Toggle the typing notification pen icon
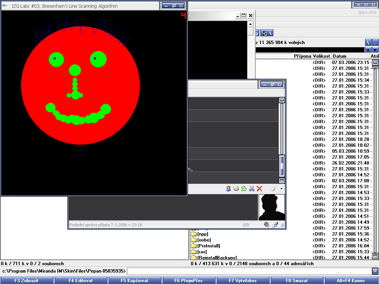379x284 pixels. pos(275,224)
